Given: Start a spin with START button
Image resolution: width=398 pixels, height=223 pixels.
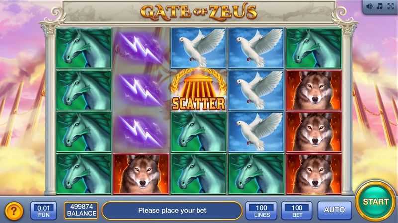Looking at the screenshot, I should [376, 202].
